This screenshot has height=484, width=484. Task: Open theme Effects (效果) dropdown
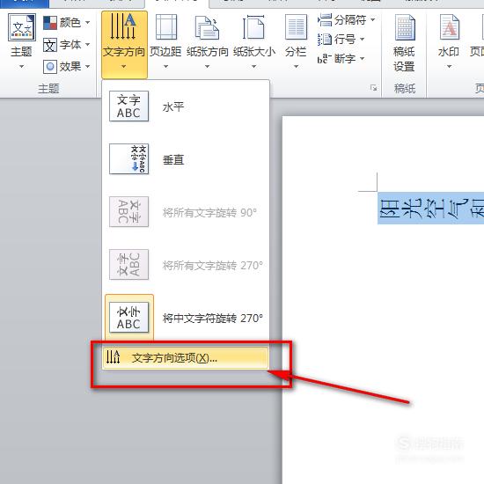coord(66,67)
